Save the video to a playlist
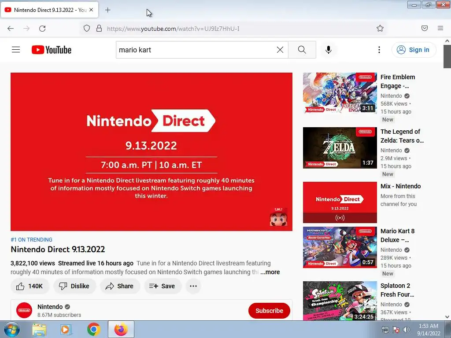The width and height of the screenshot is (451, 338). pos(163,286)
